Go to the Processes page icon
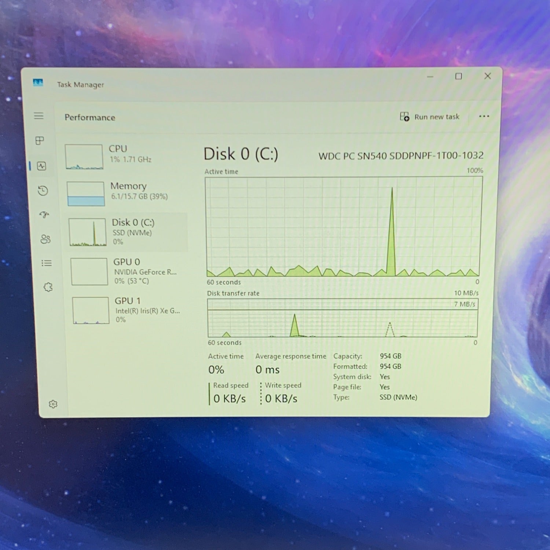 click(x=40, y=141)
